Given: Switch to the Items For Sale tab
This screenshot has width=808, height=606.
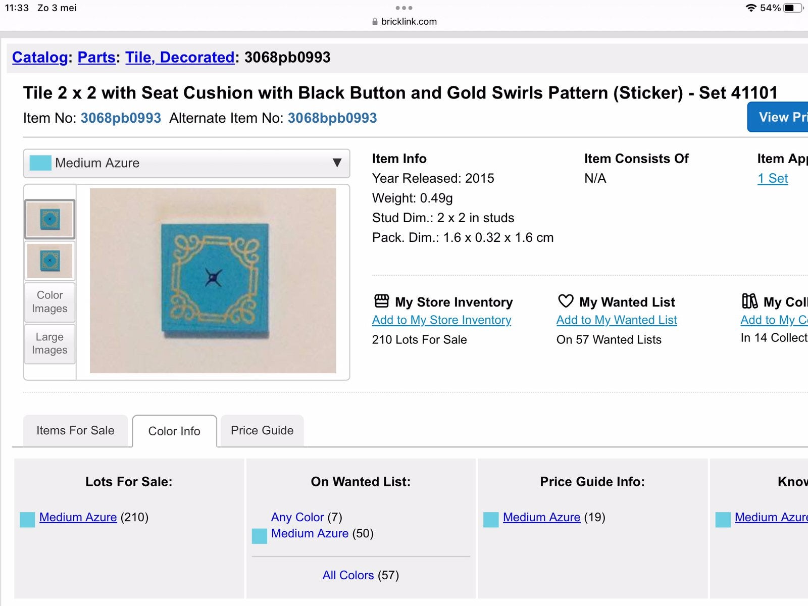Looking at the screenshot, I should [75, 430].
